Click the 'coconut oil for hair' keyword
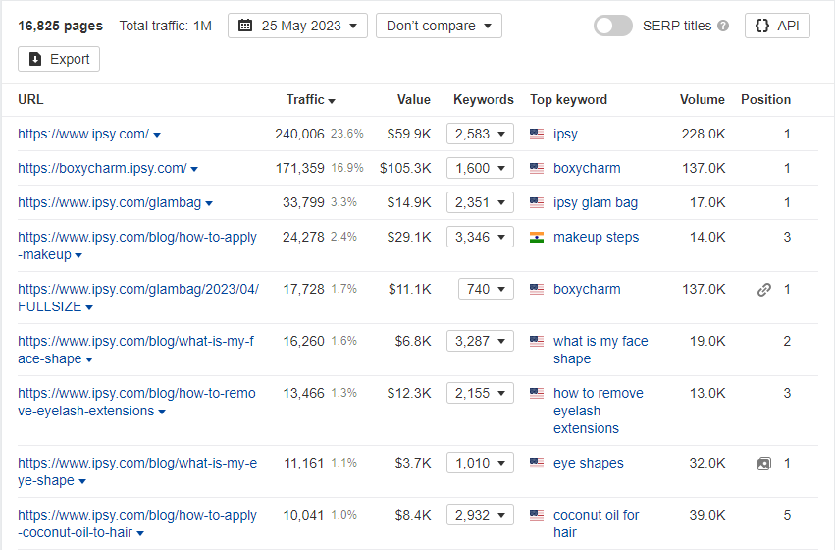This screenshot has height=550, width=835. (x=596, y=523)
